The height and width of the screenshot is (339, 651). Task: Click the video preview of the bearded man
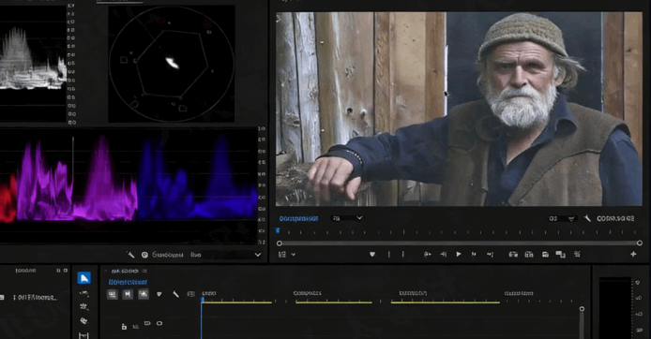pos(459,109)
